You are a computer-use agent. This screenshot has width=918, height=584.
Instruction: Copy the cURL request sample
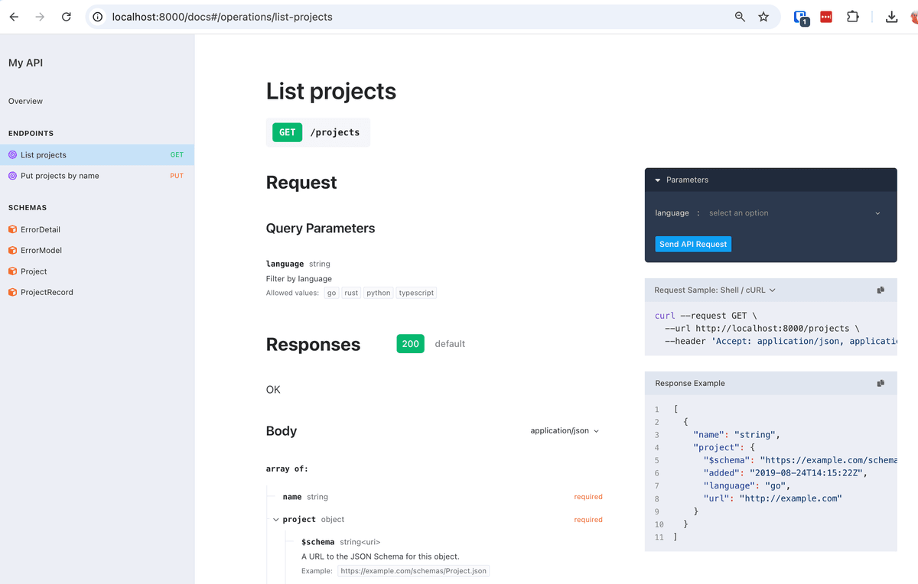pyautogui.click(x=881, y=290)
